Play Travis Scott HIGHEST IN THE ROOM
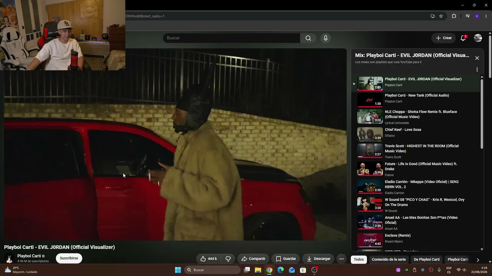 [x=417, y=151]
